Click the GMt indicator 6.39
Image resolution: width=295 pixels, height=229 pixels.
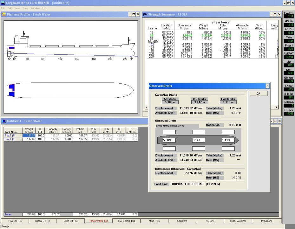289,73
